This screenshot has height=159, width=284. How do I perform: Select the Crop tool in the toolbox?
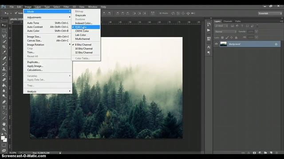(x=4, y=47)
